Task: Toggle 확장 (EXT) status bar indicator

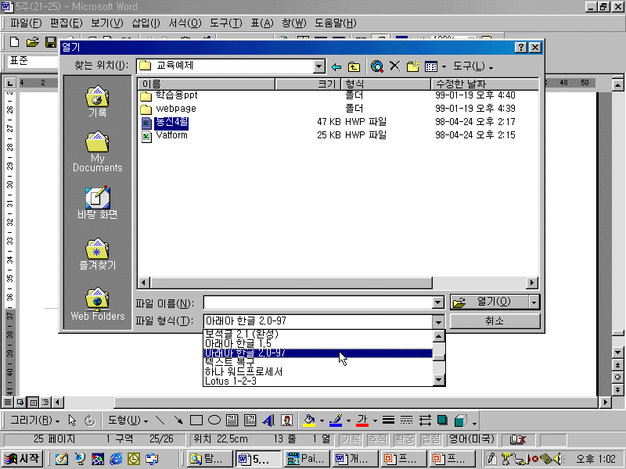Action: tap(404, 439)
